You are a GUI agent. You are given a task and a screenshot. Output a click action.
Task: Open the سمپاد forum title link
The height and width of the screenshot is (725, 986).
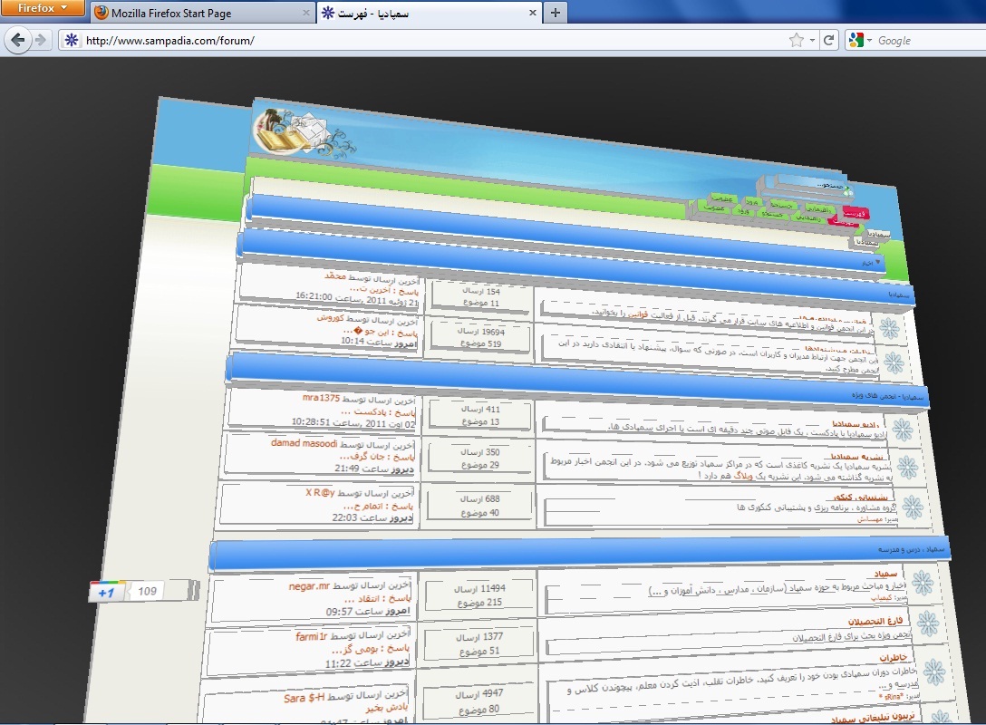(885, 574)
